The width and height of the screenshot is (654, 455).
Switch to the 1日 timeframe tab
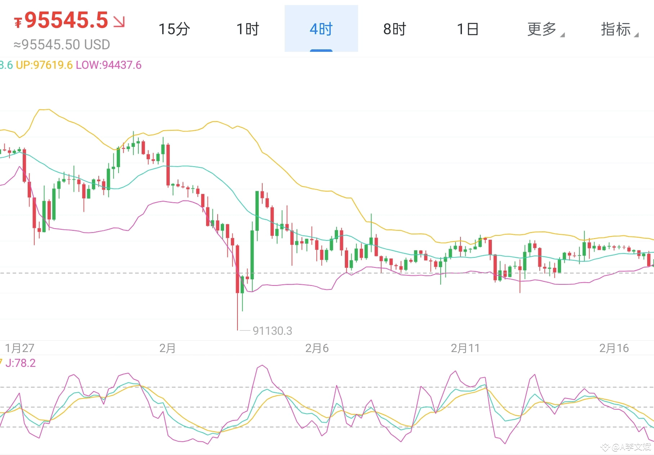468,29
